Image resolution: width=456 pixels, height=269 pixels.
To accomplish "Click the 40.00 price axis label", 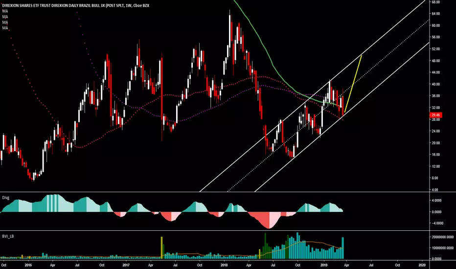I will pyautogui.click(x=435, y=84).
